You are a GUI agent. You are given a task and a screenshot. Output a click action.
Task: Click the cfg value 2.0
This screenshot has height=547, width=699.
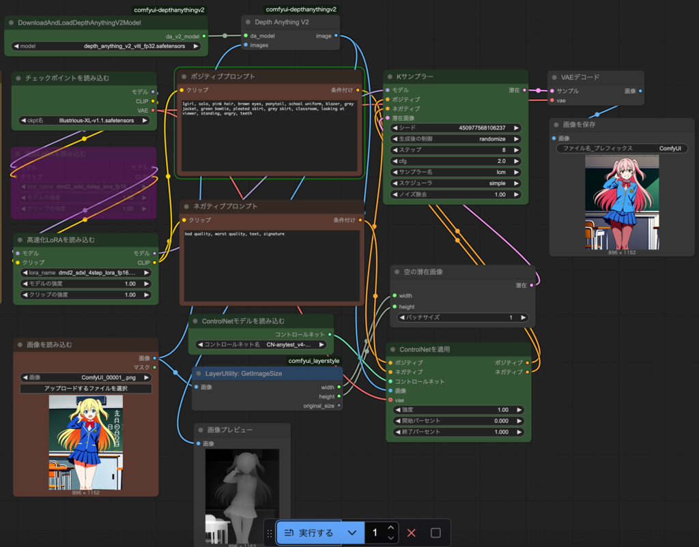point(502,161)
